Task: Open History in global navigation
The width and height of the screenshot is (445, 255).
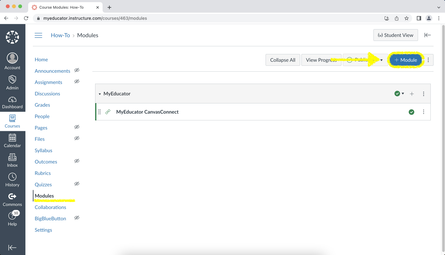Action: click(12, 180)
